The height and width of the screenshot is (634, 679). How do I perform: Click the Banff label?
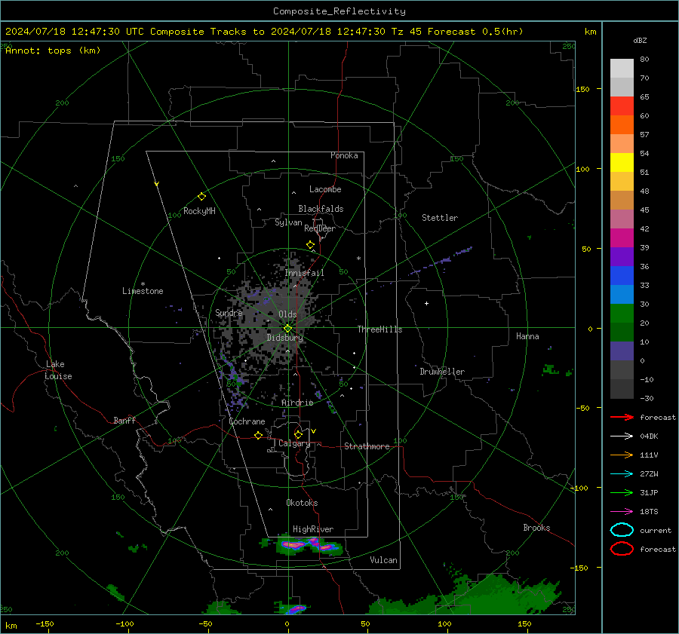point(124,420)
